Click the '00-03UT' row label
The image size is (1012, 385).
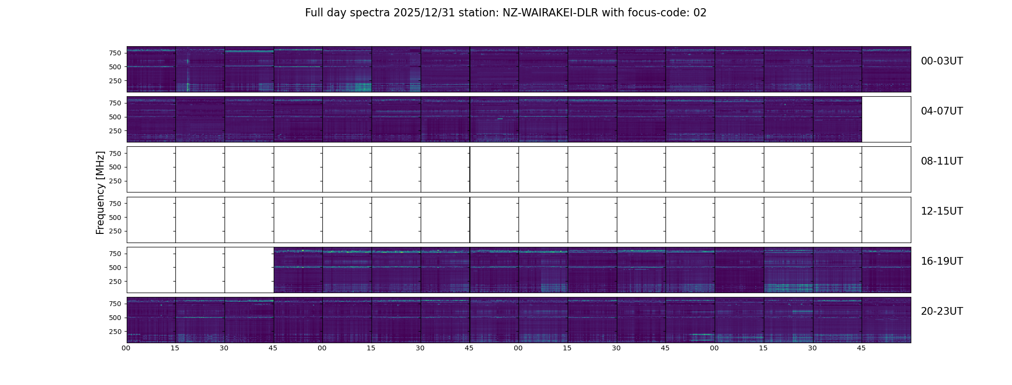pyautogui.click(x=942, y=61)
